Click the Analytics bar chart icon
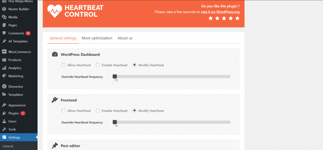This screenshot has width=323, height=150. [4, 68]
